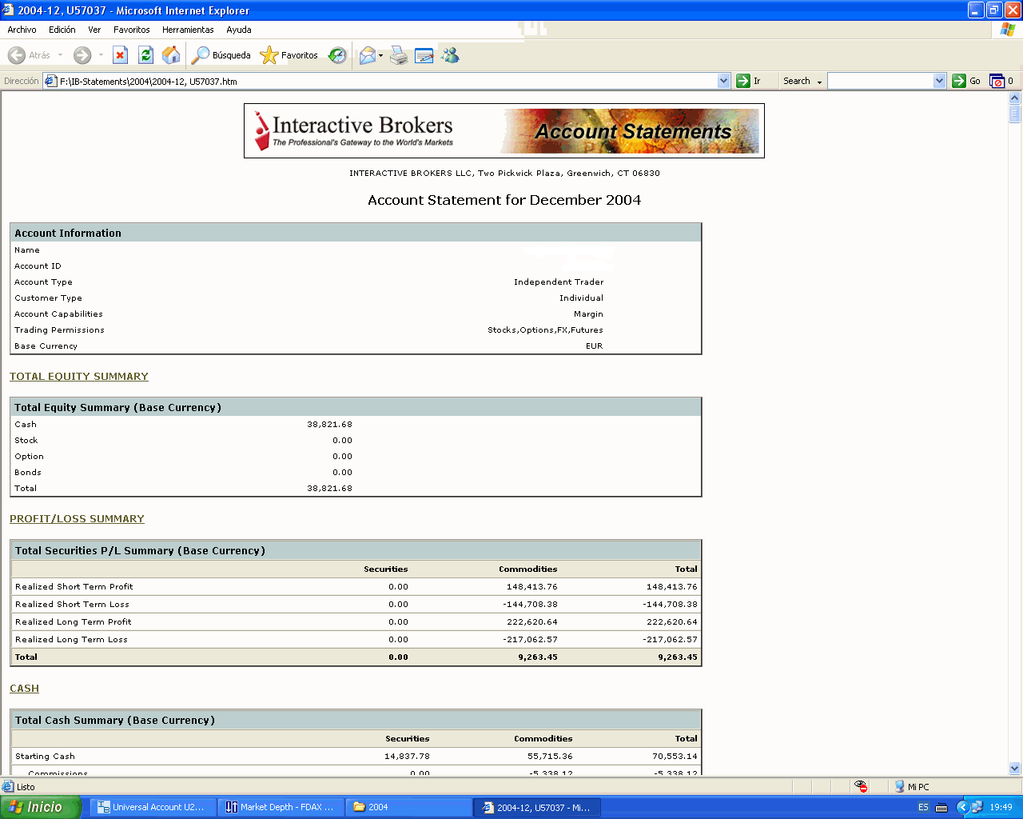Open the Ayuda menu

pyautogui.click(x=239, y=30)
